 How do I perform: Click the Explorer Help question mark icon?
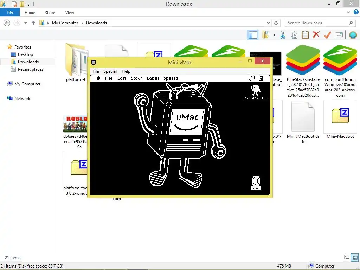coord(356,12)
